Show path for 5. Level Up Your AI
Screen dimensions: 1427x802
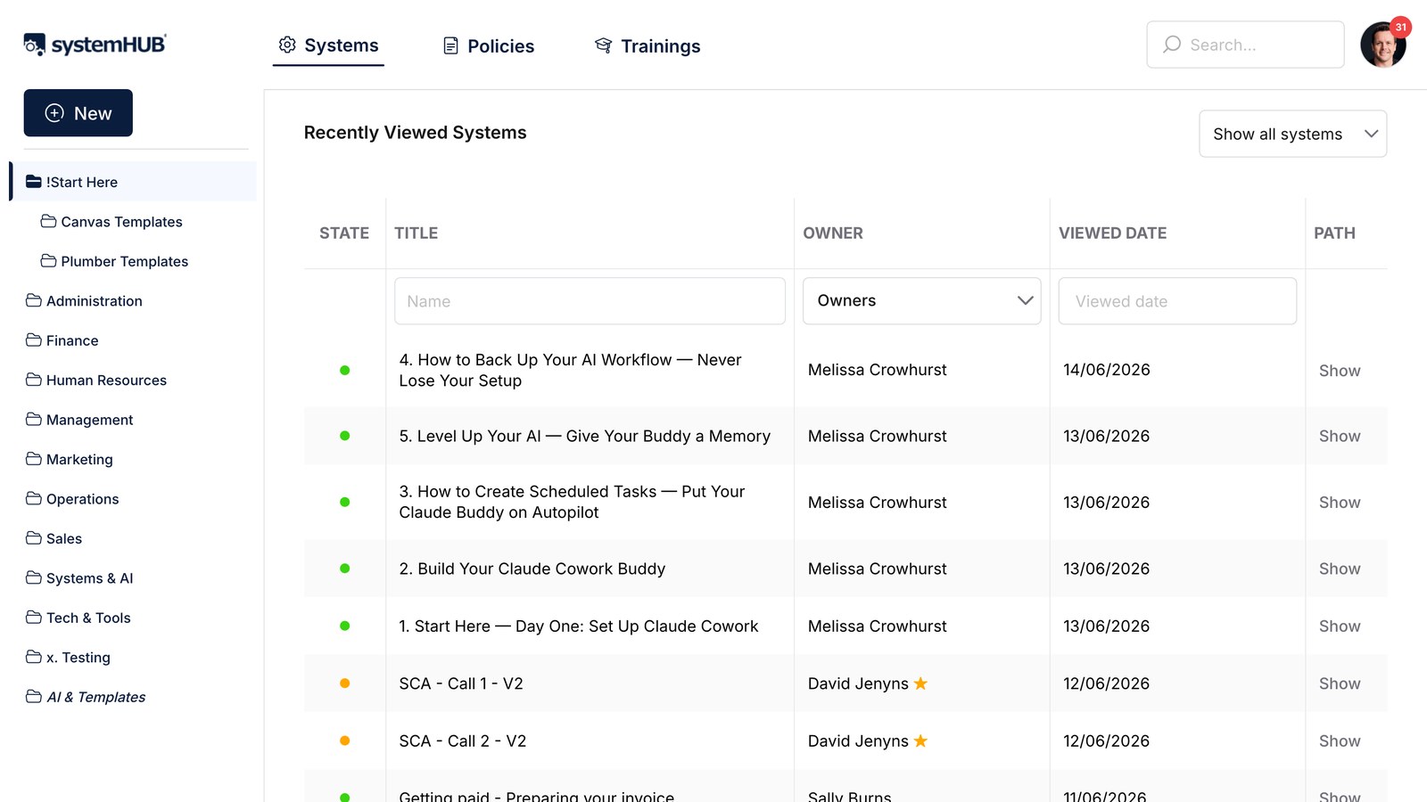tap(1340, 436)
